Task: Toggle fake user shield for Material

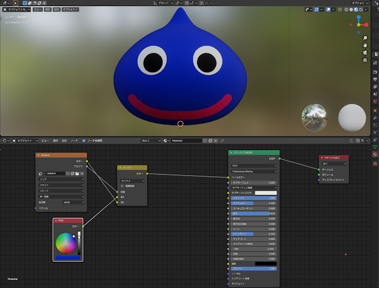Action: [x=205, y=140]
